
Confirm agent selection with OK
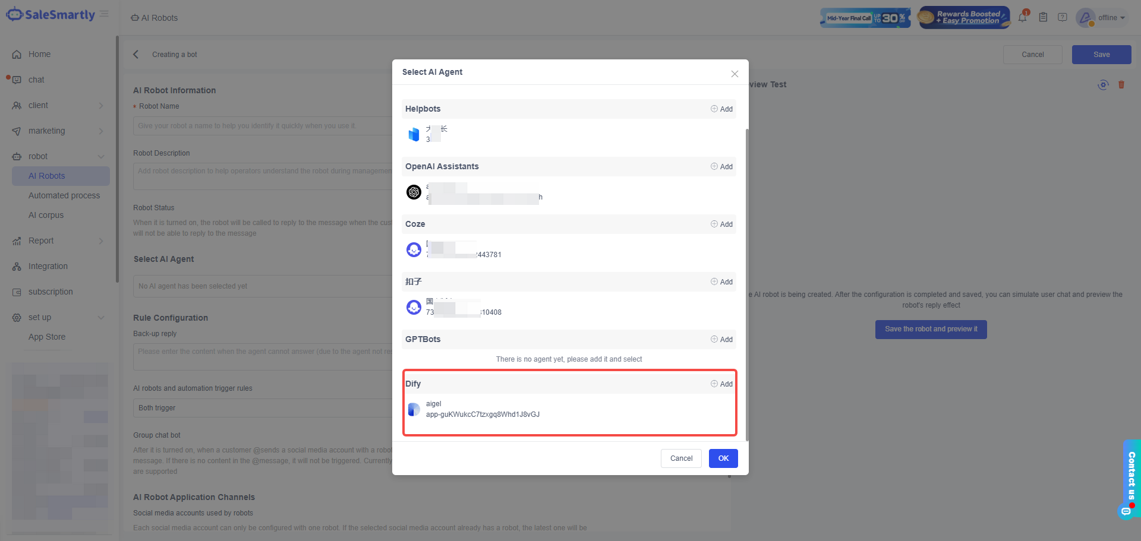tap(723, 458)
